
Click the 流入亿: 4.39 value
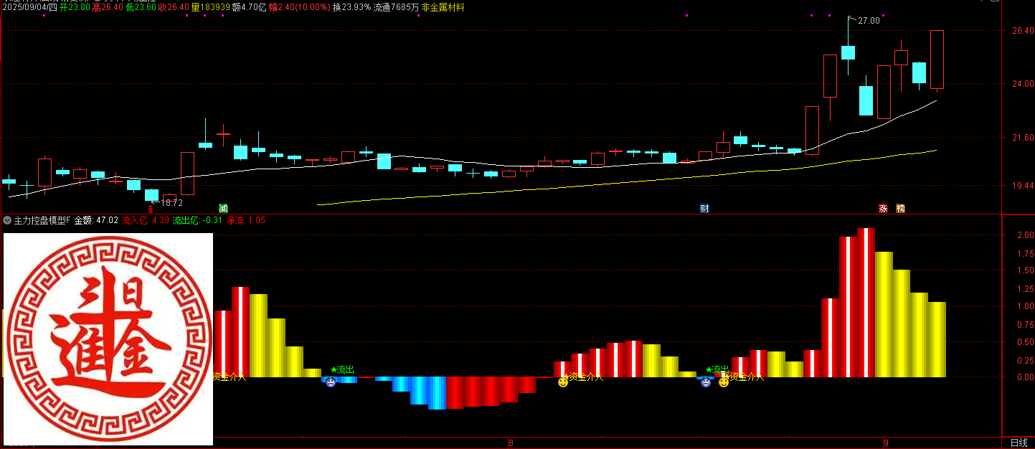146,220
